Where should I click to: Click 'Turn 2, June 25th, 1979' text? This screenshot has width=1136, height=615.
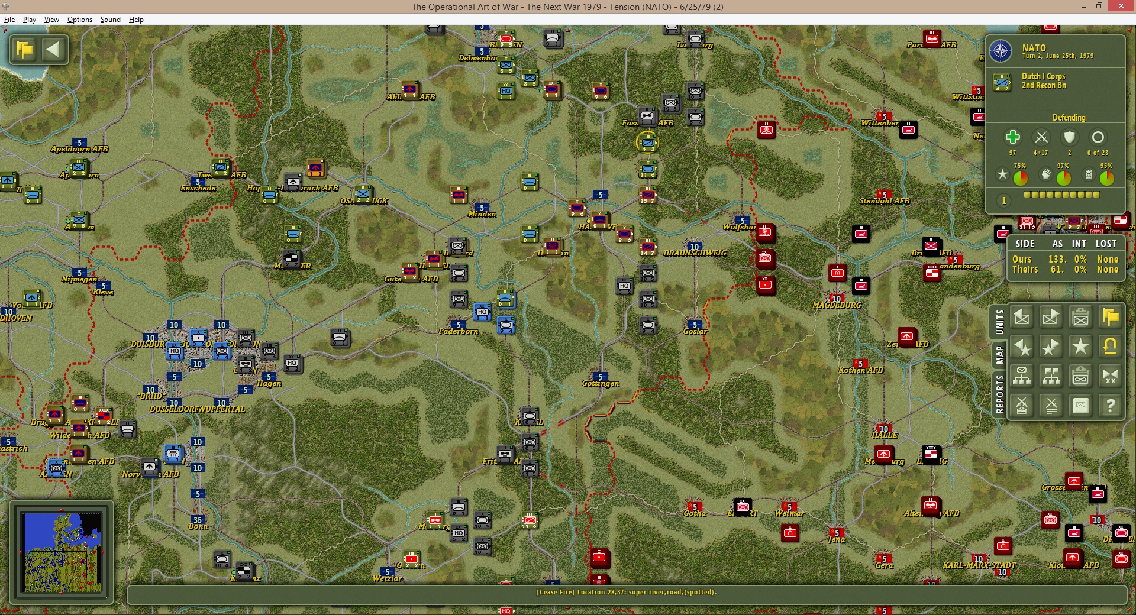click(x=1057, y=56)
